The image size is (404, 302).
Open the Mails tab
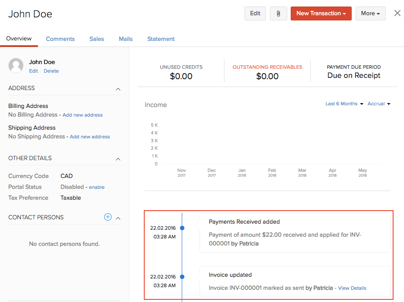pyautogui.click(x=126, y=39)
